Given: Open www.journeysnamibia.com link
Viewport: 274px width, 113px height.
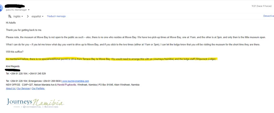Looking at the screenshot, I should click(x=75, y=81).
